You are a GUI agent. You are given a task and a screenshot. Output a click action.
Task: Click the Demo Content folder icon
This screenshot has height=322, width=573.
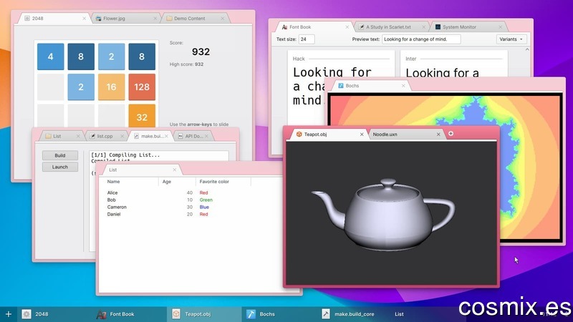pyautogui.click(x=169, y=19)
